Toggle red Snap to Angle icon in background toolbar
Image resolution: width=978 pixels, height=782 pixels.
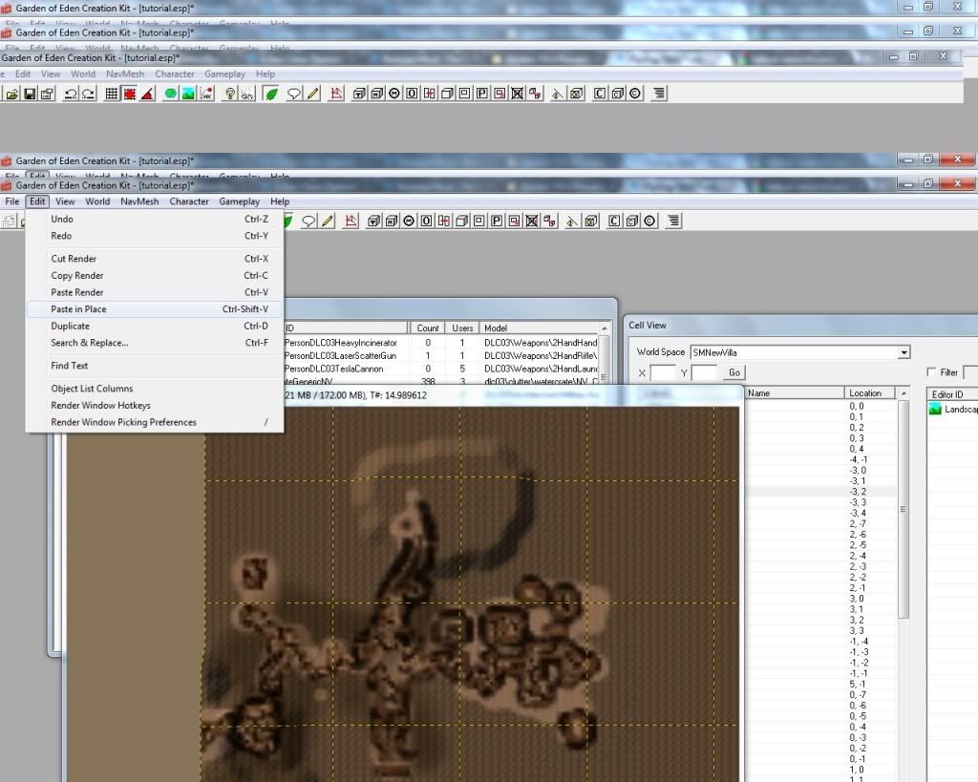[130, 94]
